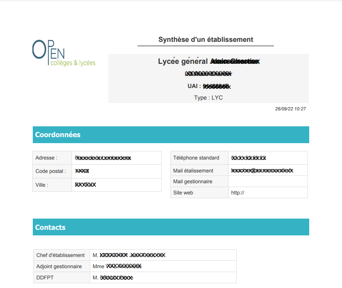The image size is (342, 288).
Task: Click the "Synthèse d'un établissement" title
Action: [x=205, y=40]
